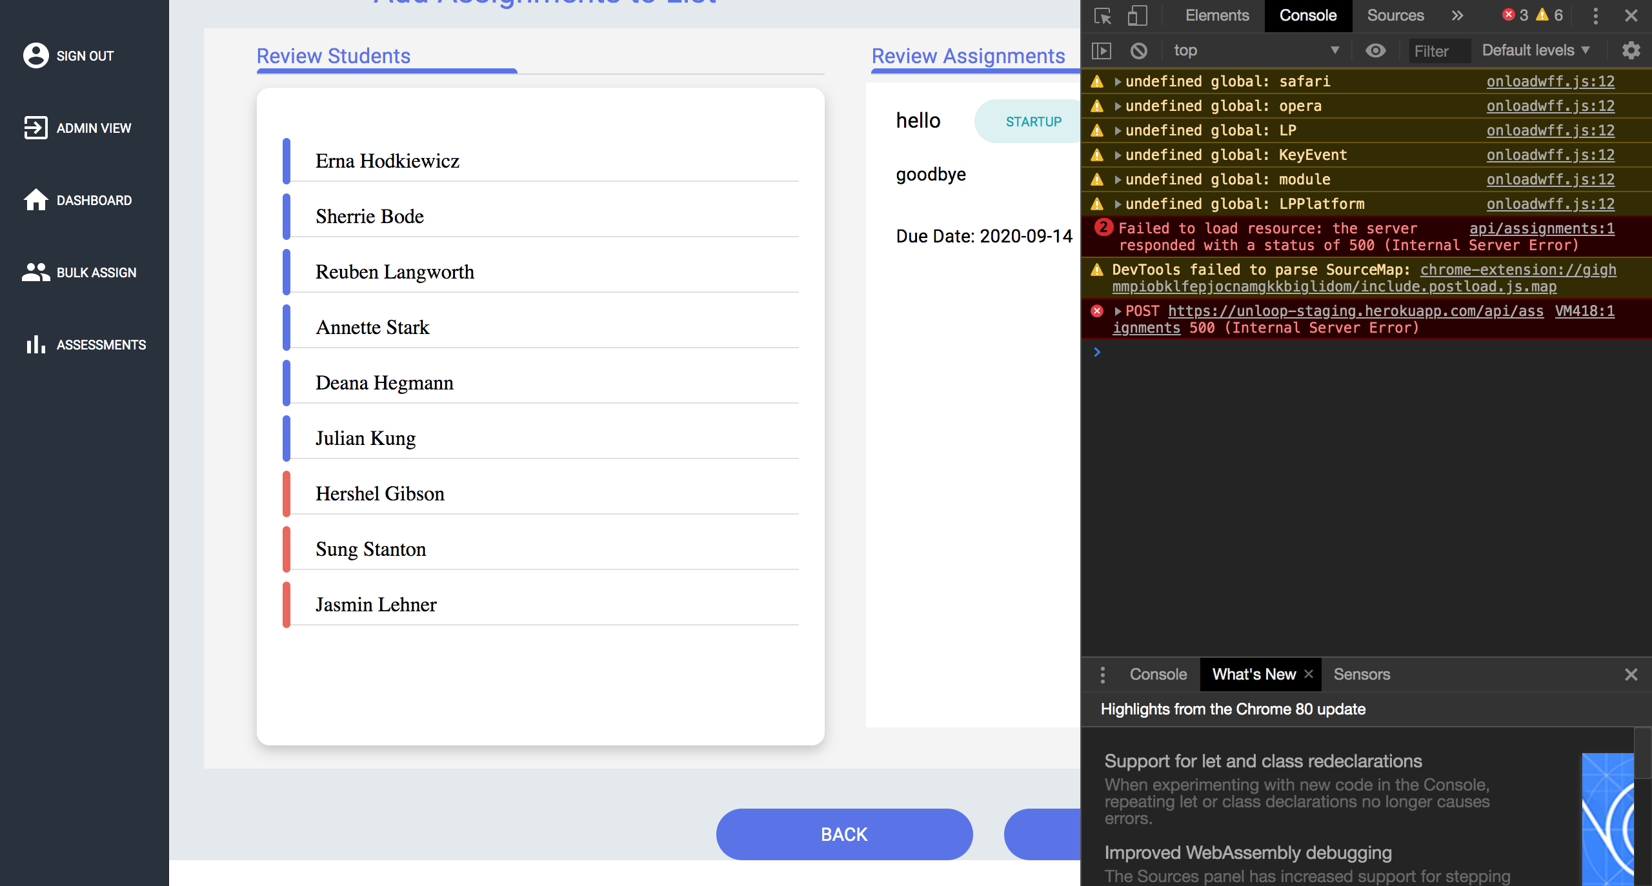Select the inspect element cursor tool
Image resolution: width=1652 pixels, height=886 pixels.
coord(1103,15)
